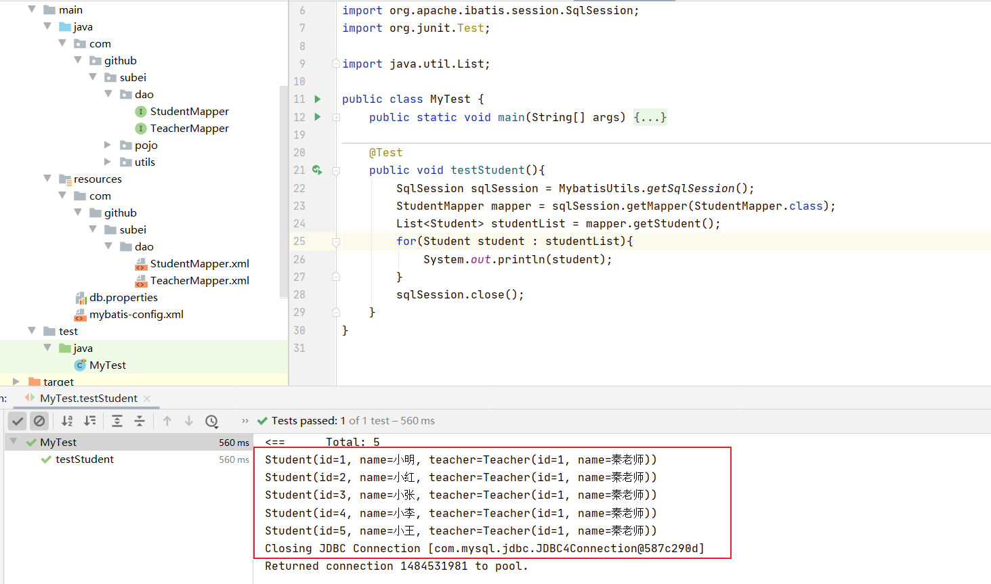Expand the utils package folder
Image resolution: width=991 pixels, height=584 pixels.
pyautogui.click(x=108, y=162)
